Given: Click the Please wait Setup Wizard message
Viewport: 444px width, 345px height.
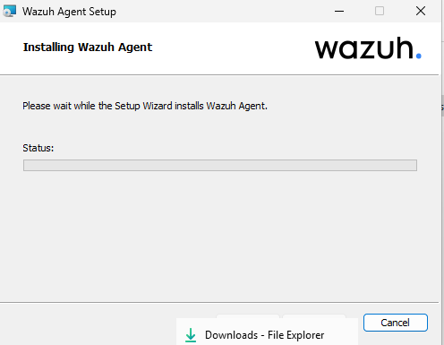Looking at the screenshot, I should [x=145, y=106].
